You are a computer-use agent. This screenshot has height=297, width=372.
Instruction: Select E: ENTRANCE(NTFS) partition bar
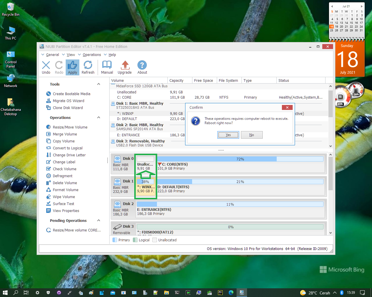(230, 209)
